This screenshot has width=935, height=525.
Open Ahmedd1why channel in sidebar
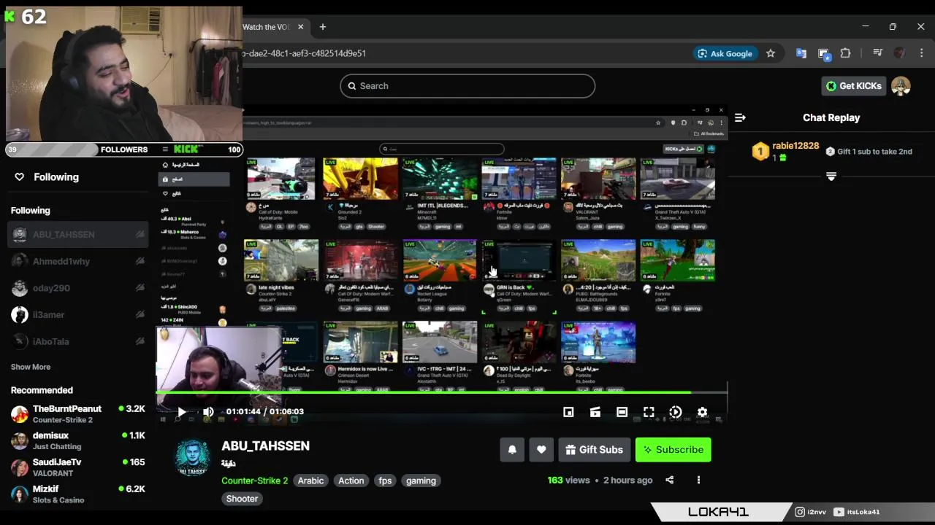(x=78, y=261)
